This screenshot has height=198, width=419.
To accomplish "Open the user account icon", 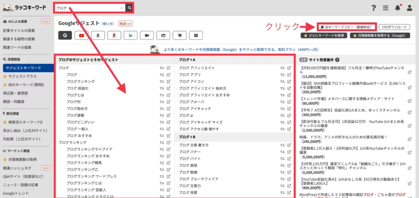I will (x=409, y=8).
